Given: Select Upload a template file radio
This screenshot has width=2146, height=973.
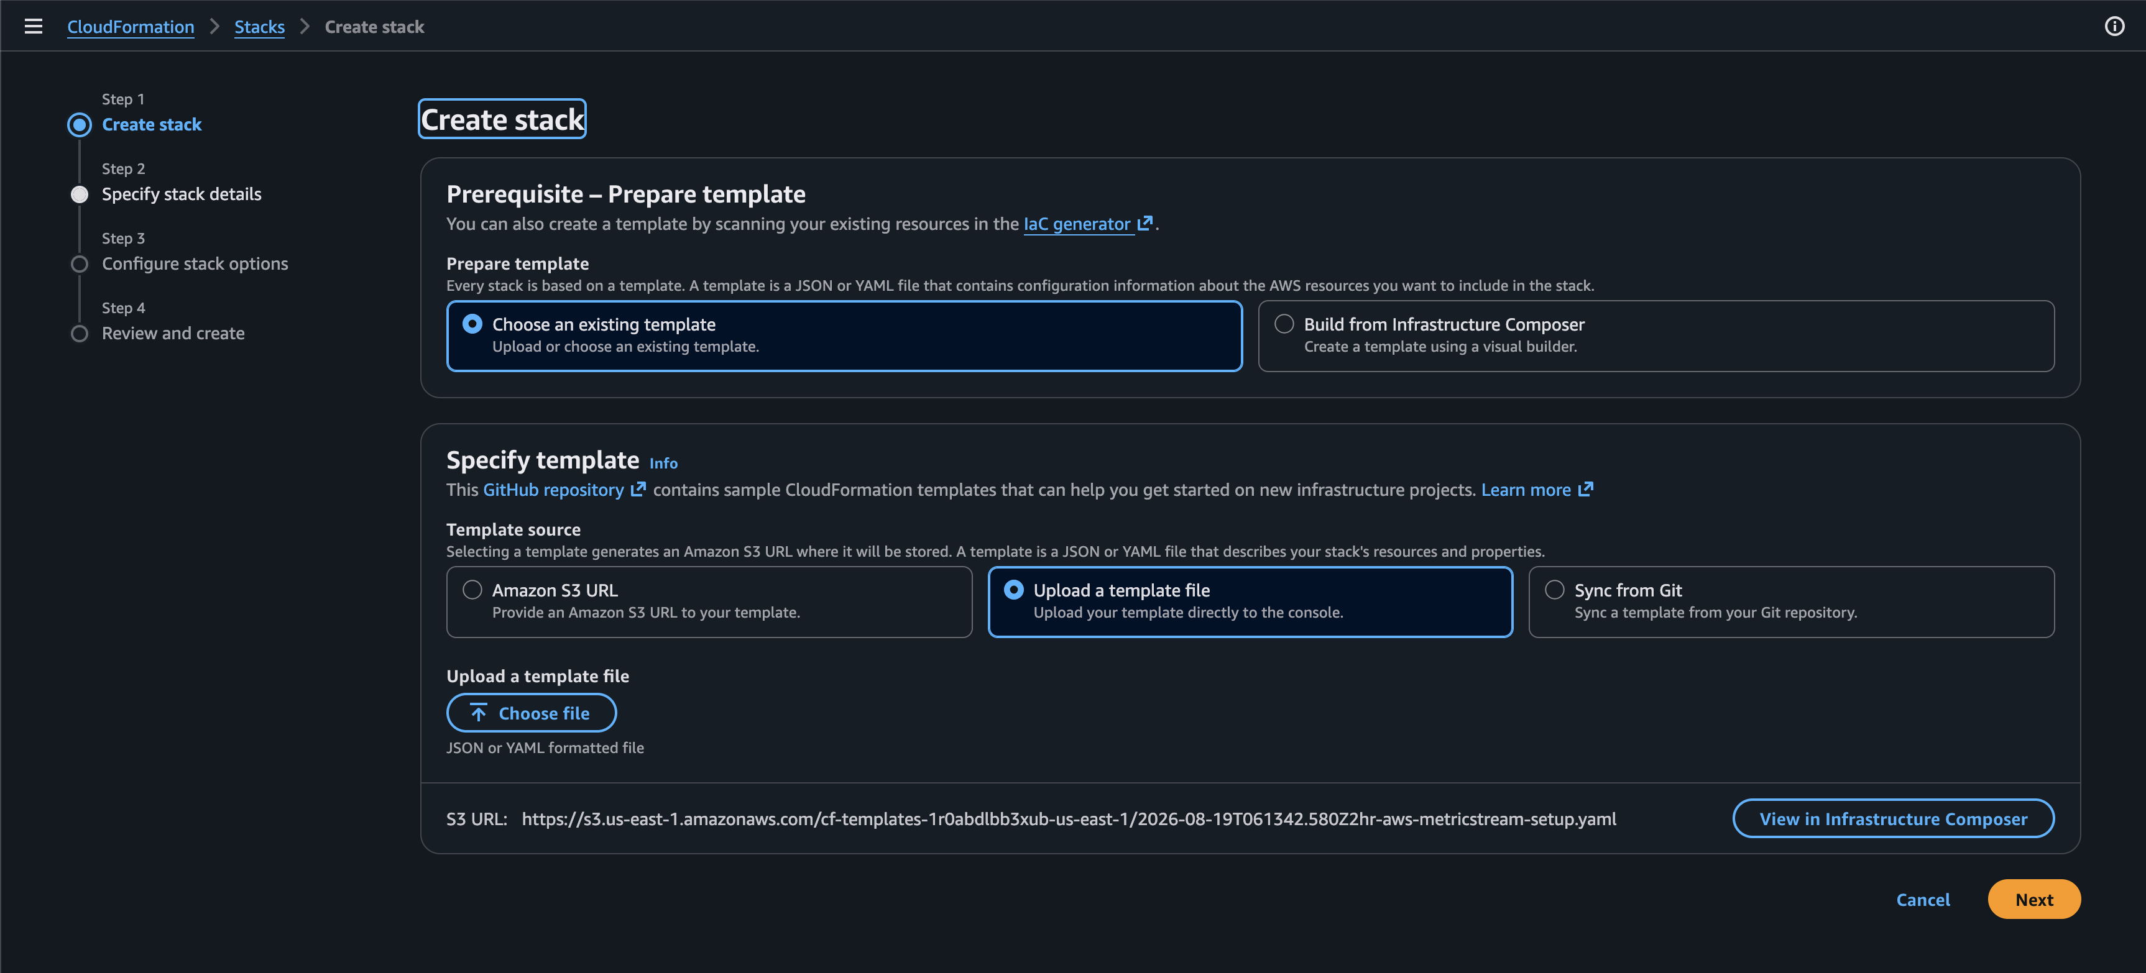Looking at the screenshot, I should (1014, 590).
